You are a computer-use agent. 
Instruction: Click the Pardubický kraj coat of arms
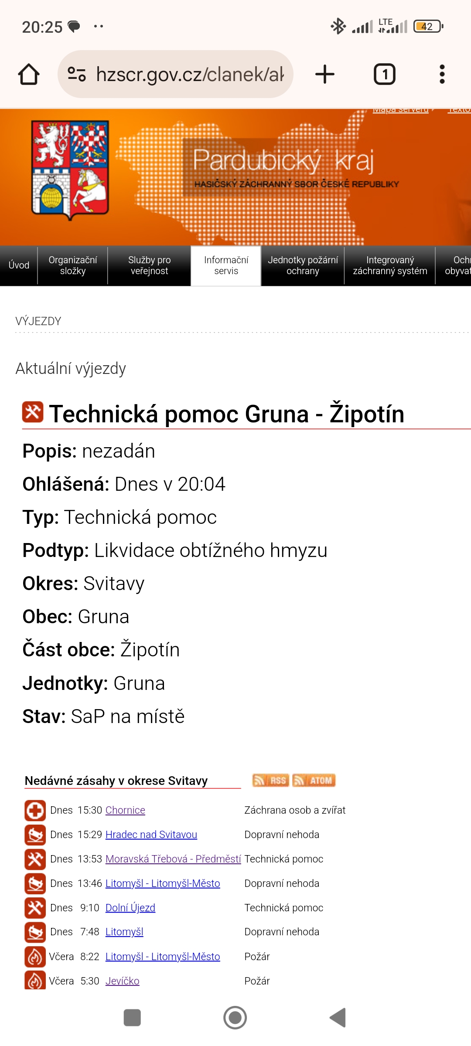click(70, 170)
